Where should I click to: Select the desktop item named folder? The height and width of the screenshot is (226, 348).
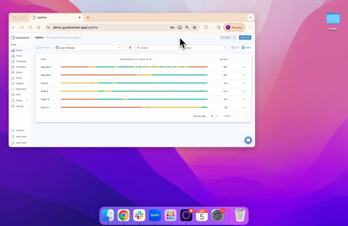pos(333,21)
